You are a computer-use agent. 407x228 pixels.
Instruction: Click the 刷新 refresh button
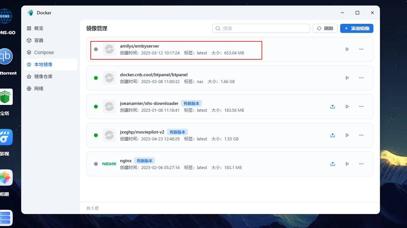(x=325, y=28)
